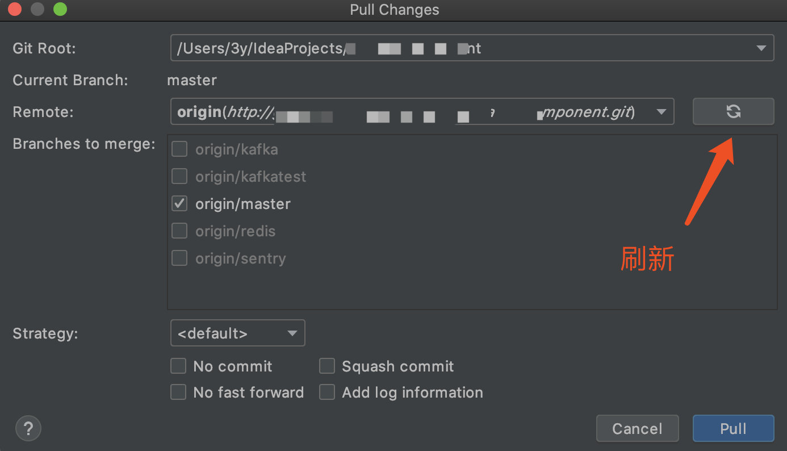Expand the Git Root dropdown arrow

(x=761, y=49)
